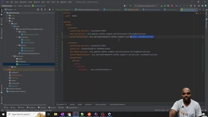
Task: Collapse the resources folder node
Action: (12, 56)
